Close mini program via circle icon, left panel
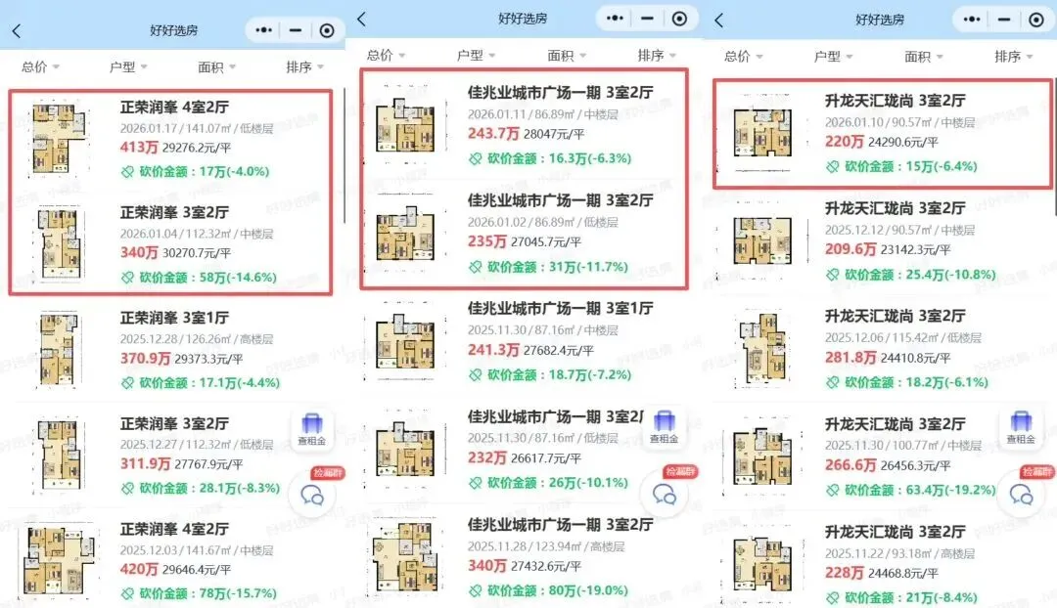This screenshot has height=608, width=1057. coord(327,30)
